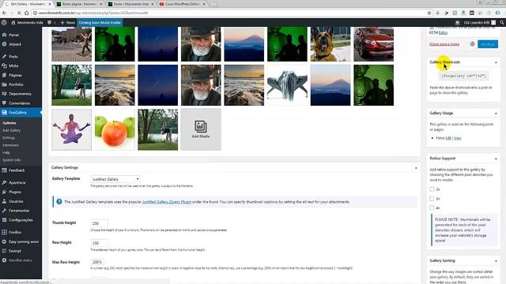Click the Row Height input field
Viewport: 506px width, 284px height.
[x=100, y=243]
